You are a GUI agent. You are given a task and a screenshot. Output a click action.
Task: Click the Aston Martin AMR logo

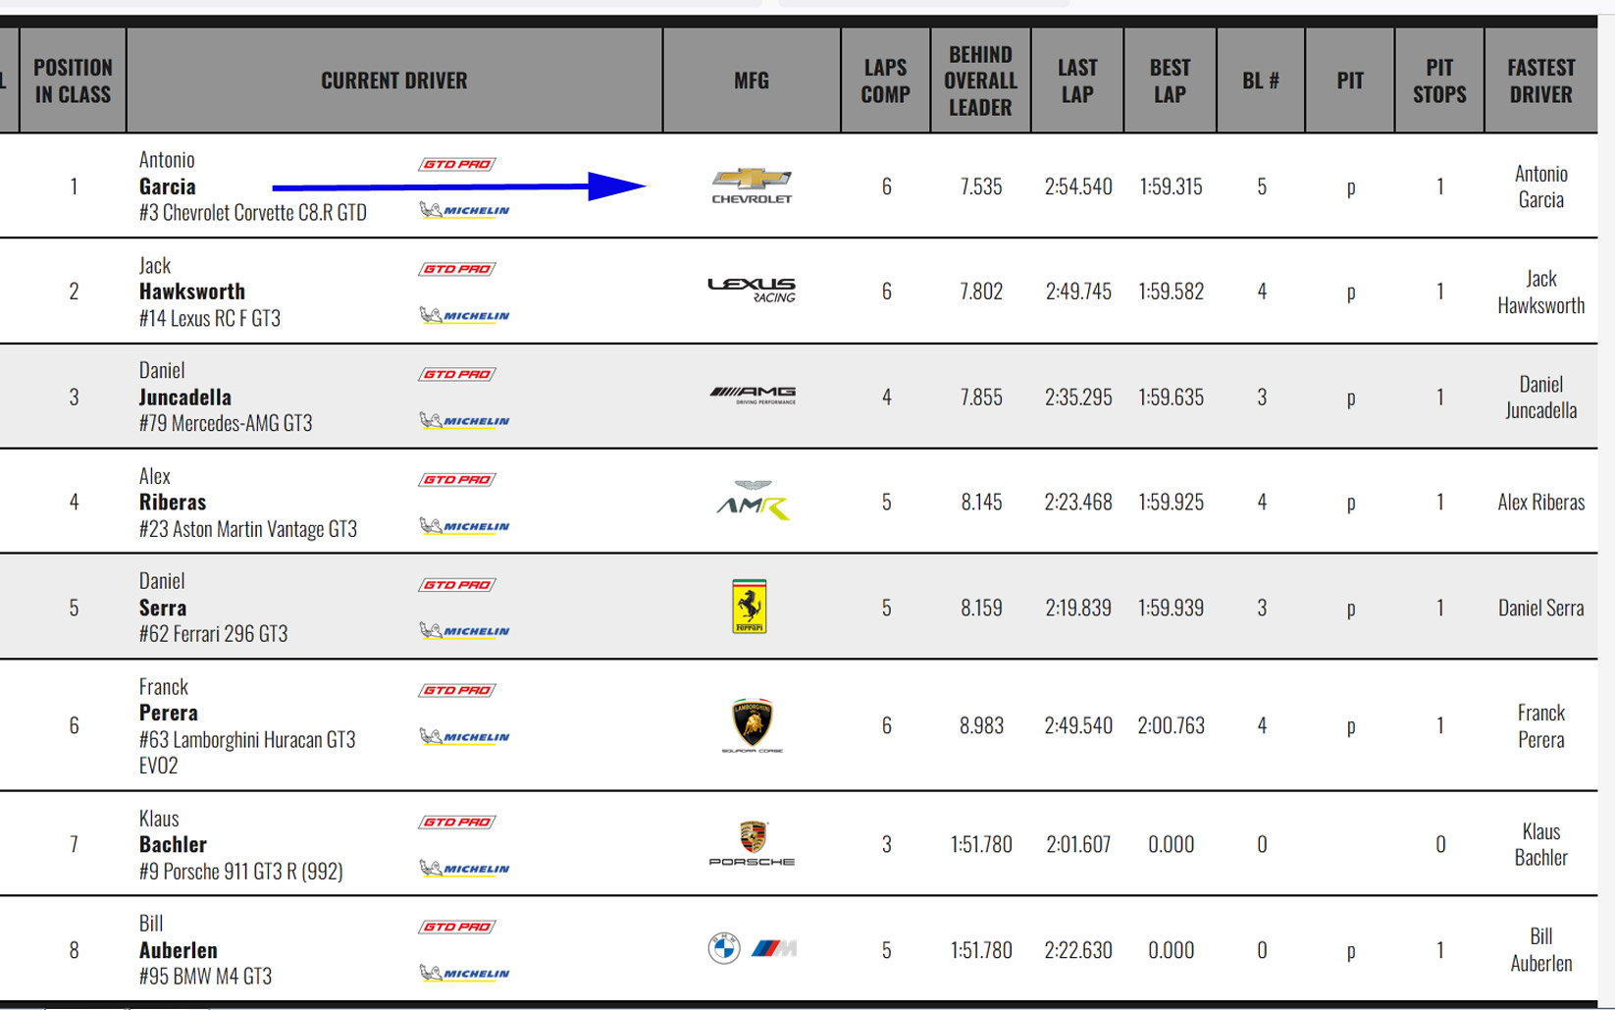tap(752, 501)
